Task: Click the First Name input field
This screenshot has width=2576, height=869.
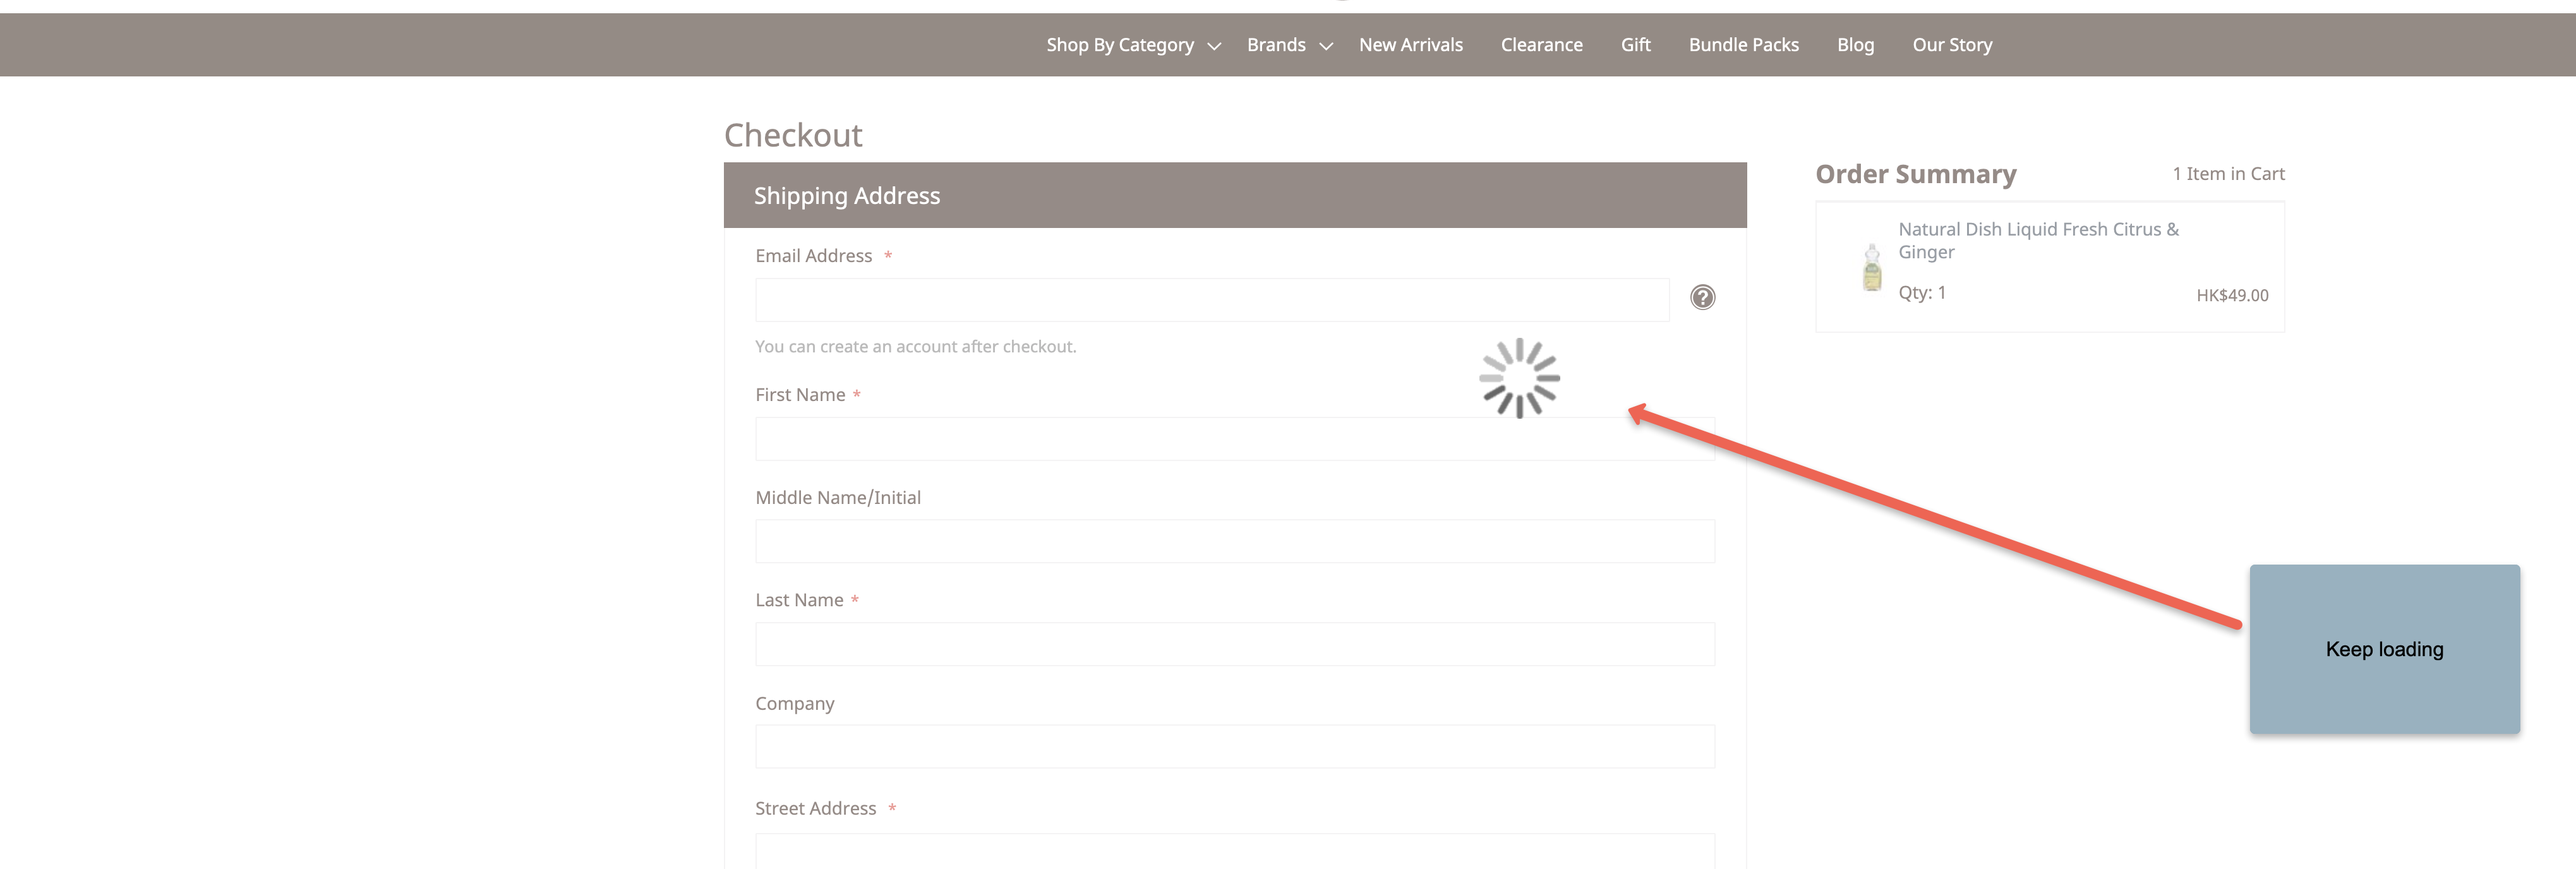Action: (1234, 438)
